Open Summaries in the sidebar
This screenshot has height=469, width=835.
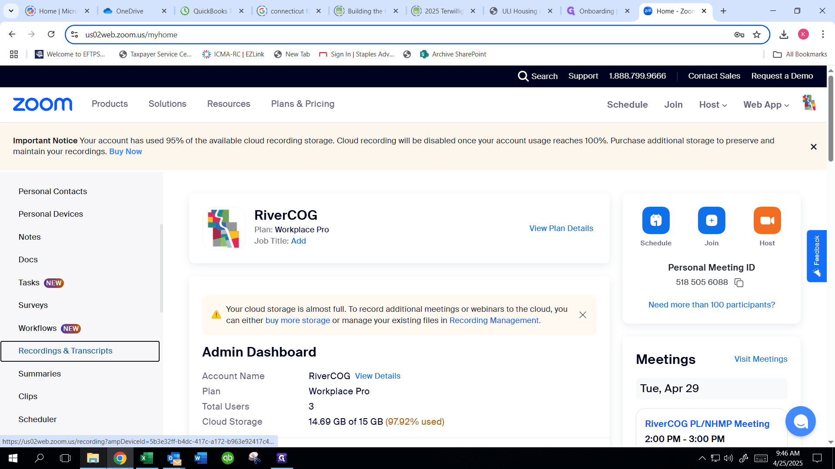click(40, 374)
